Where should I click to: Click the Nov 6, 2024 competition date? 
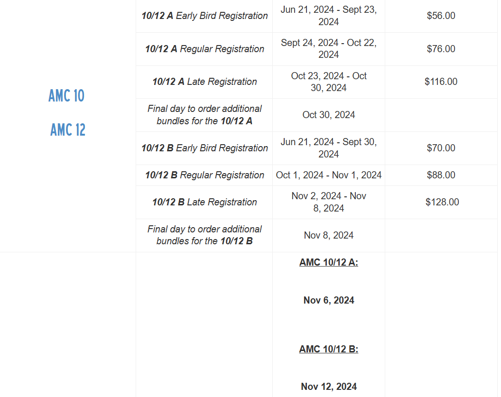(328, 300)
